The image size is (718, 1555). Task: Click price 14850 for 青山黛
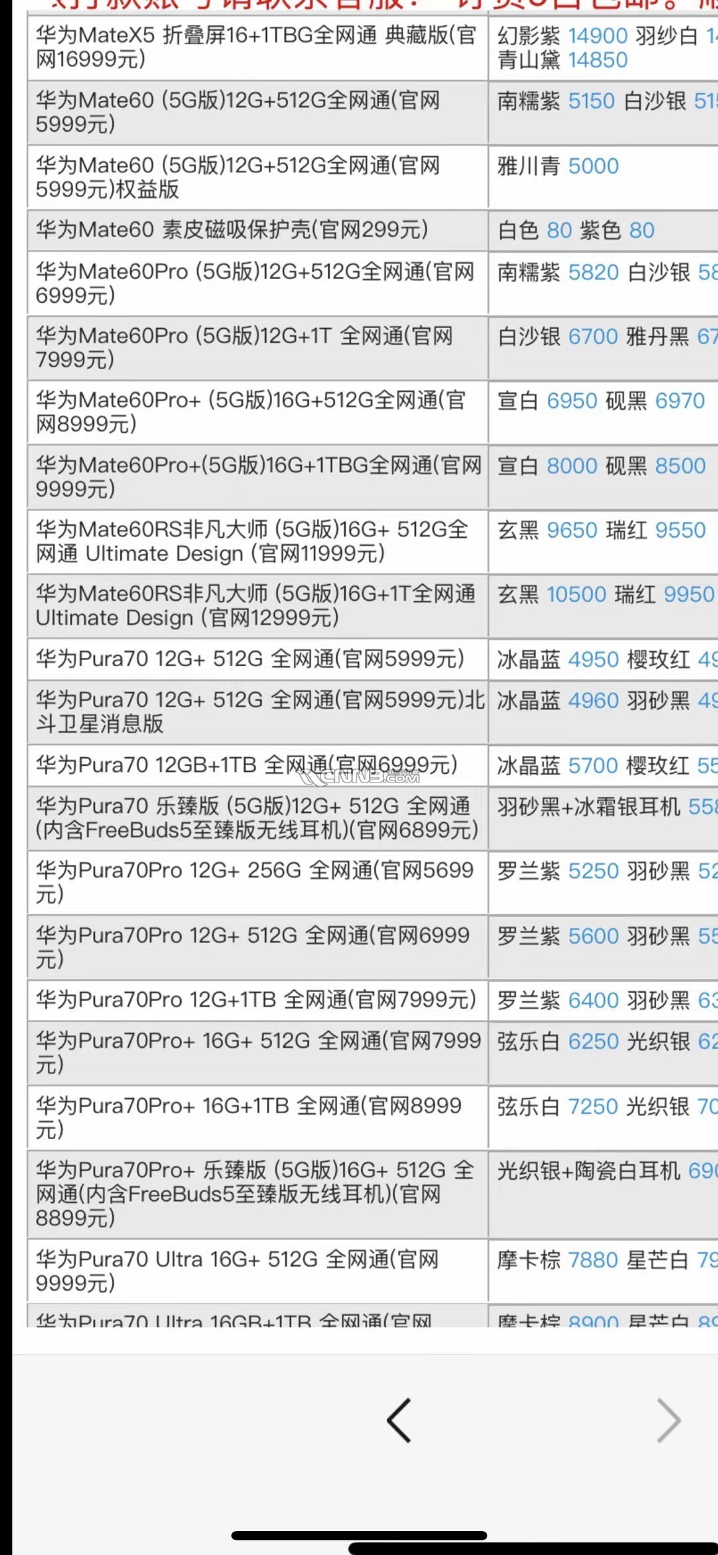598,61
